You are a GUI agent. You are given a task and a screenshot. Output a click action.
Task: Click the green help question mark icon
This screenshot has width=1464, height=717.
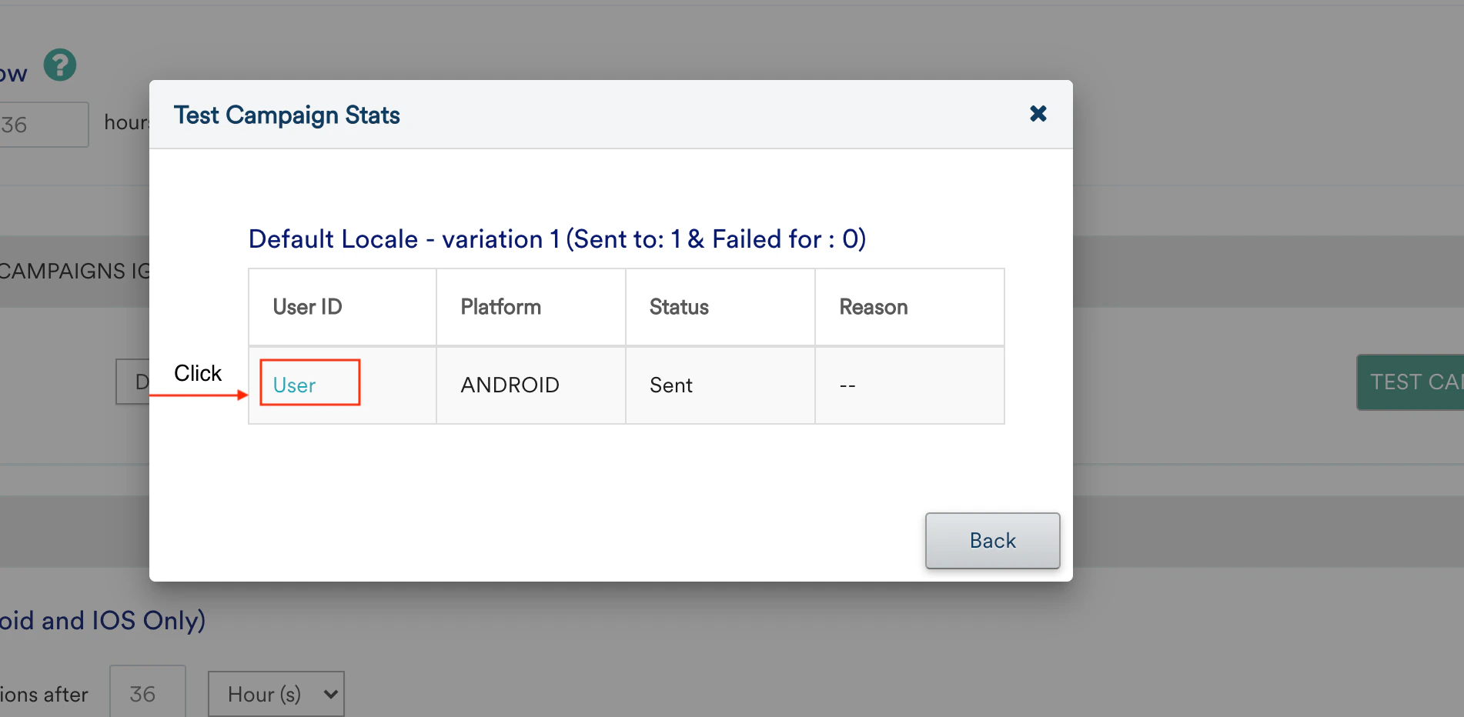coord(60,65)
